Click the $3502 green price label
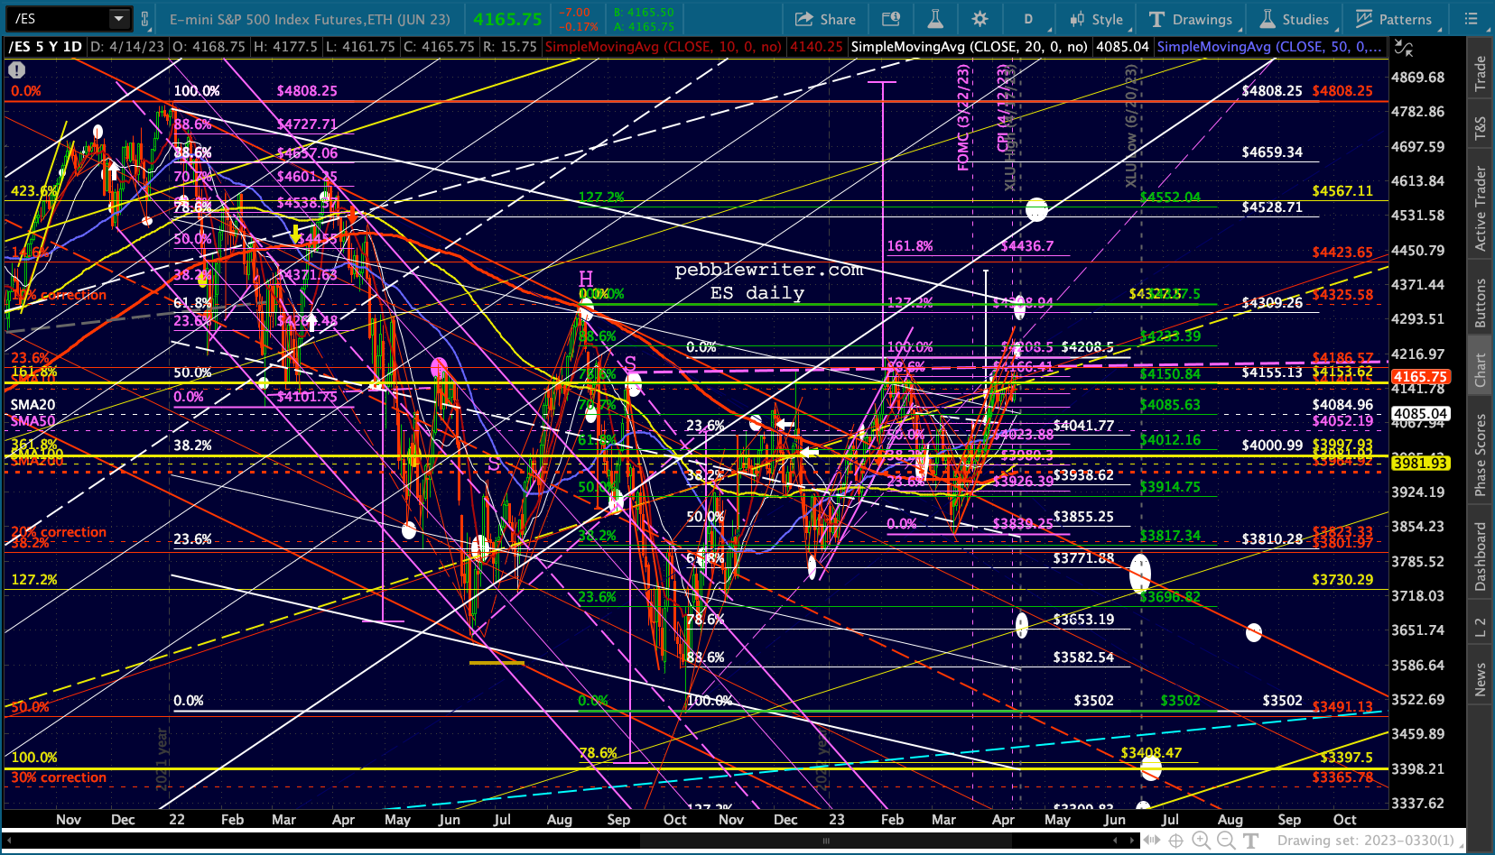Viewport: 1495px width, 855px height. coord(1181,701)
